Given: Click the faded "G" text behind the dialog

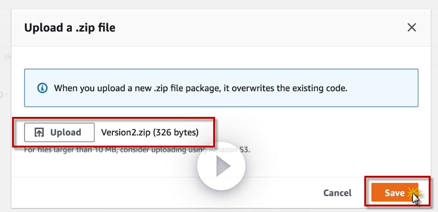Looking at the screenshot, I should [7, 57].
